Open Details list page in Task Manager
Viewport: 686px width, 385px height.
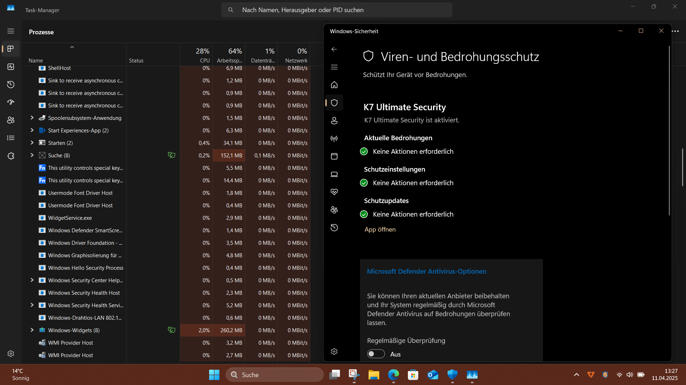pos(11,138)
